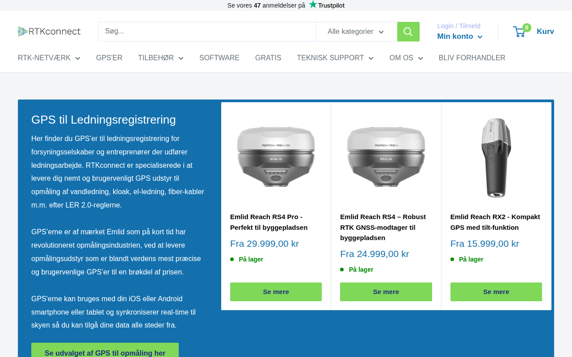572x357 pixels.
Task: Open the shopping cart icon
Action: 520,31
